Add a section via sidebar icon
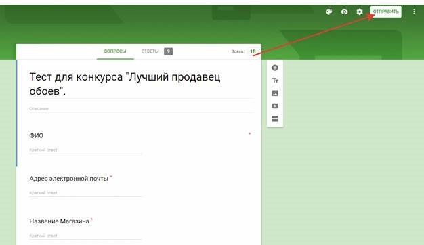 point(275,118)
